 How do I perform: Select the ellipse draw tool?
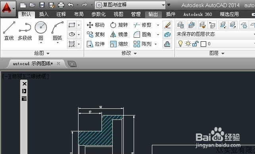tap(72, 35)
